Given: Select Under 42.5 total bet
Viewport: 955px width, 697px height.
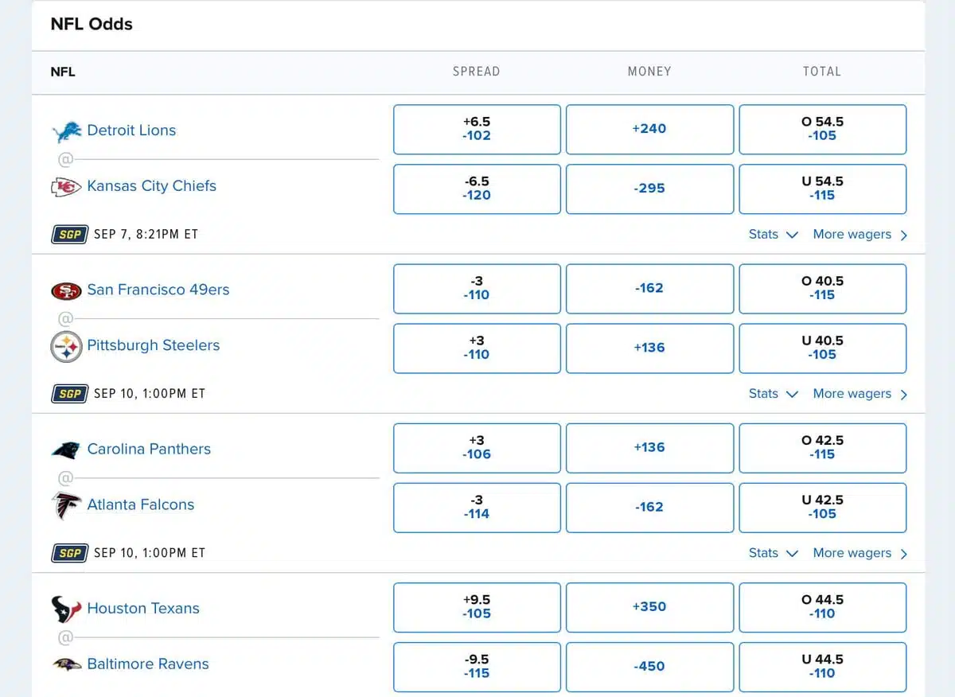Looking at the screenshot, I should click(x=822, y=507).
